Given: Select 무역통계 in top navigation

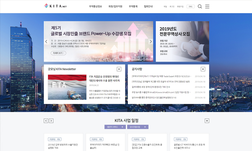Looking at the screenshot, I should [x=133, y=6].
